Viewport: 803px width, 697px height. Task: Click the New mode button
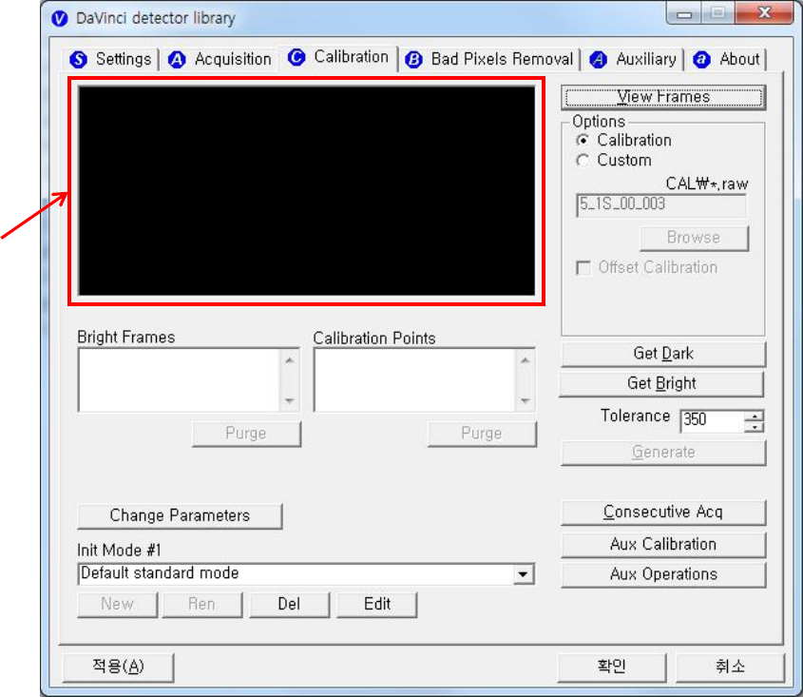118,605
